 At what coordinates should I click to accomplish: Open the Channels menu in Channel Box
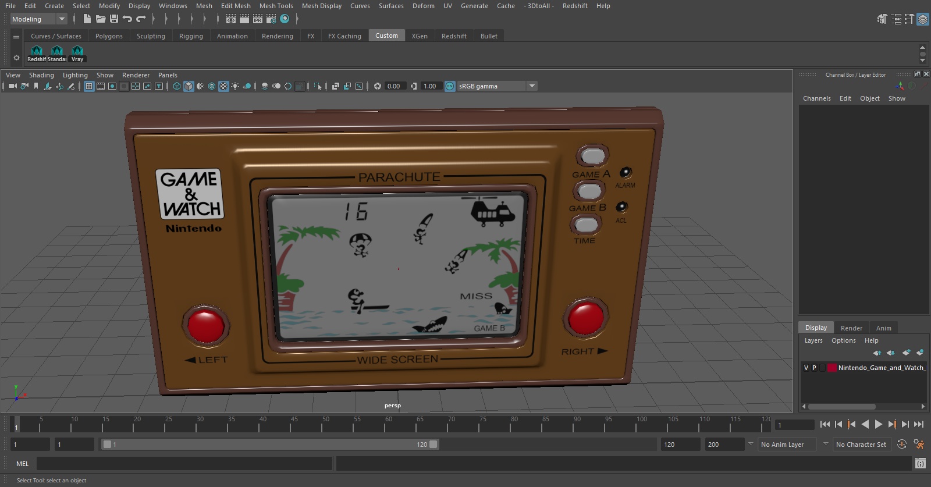(x=816, y=98)
